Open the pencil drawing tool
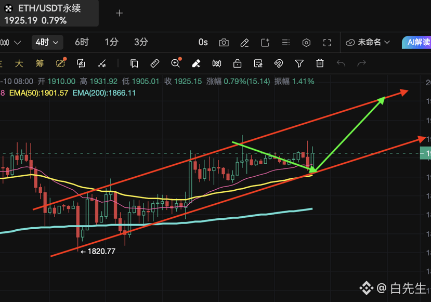This screenshot has height=302, width=431. [x=244, y=43]
